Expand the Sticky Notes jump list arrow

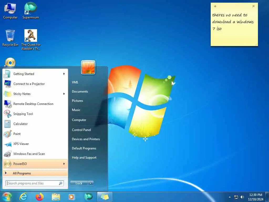pos(64,94)
